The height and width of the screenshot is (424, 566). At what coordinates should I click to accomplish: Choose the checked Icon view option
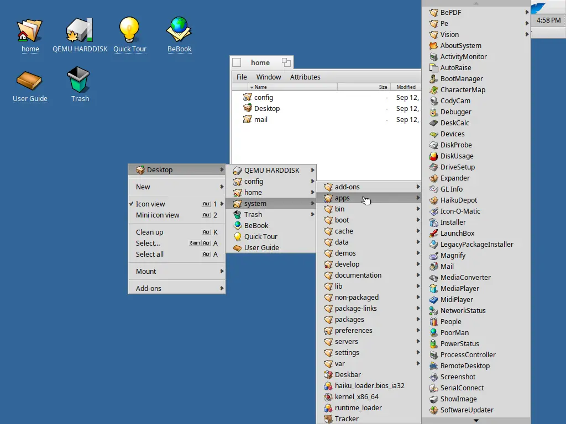[x=177, y=204]
